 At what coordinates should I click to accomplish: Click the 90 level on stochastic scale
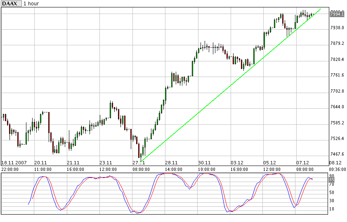(331, 175)
